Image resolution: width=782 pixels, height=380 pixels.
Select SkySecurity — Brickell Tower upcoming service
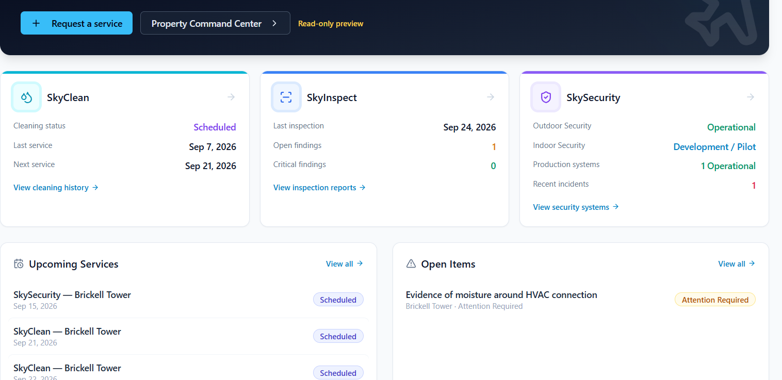pos(188,300)
